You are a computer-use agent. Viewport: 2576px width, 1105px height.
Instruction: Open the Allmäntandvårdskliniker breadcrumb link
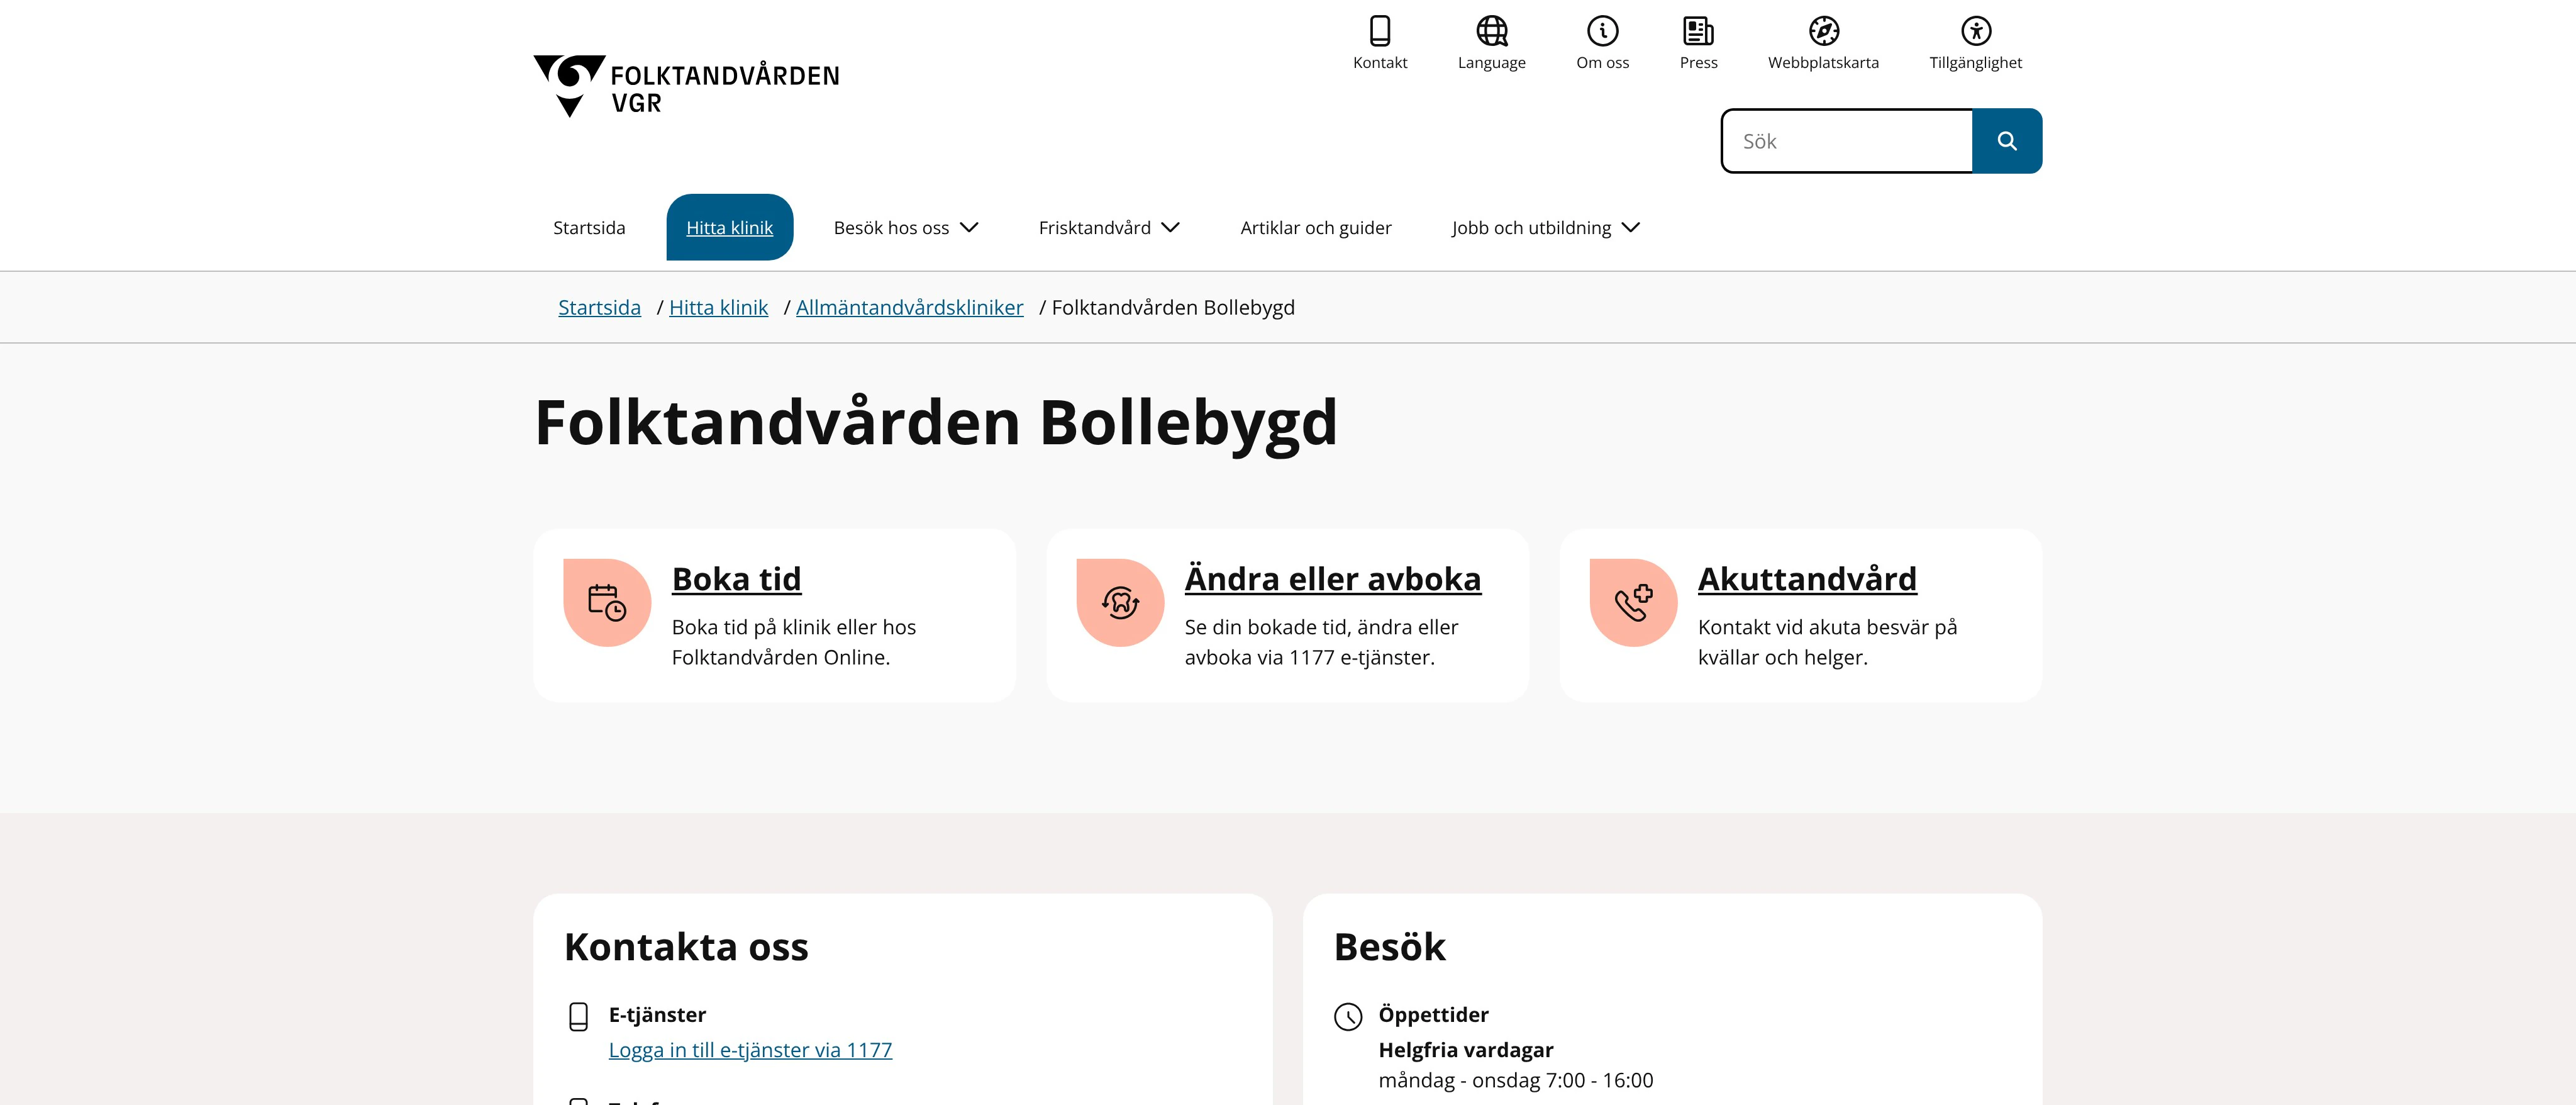tap(909, 307)
